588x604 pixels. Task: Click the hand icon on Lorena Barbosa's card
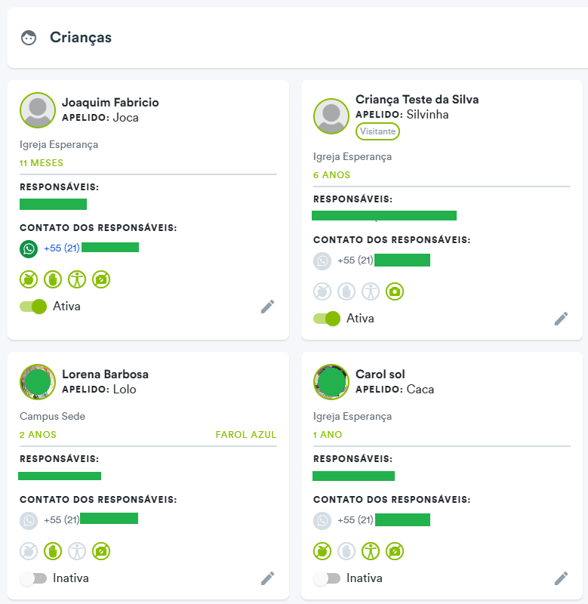[x=53, y=551]
